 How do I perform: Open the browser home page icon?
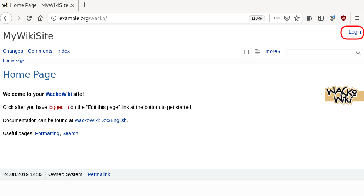point(40,18)
